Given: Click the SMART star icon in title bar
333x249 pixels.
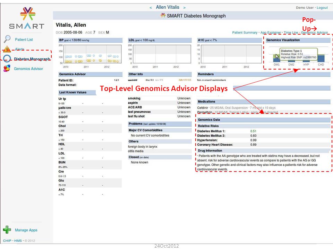Looking at the screenshot, I should 163,15.
